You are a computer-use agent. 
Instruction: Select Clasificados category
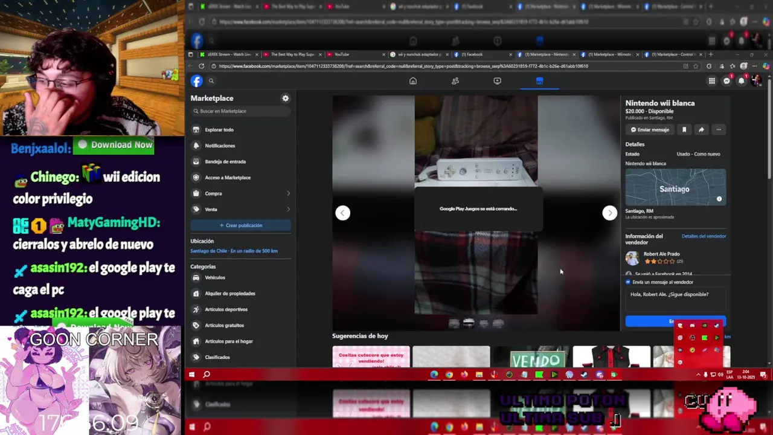tap(240, 357)
